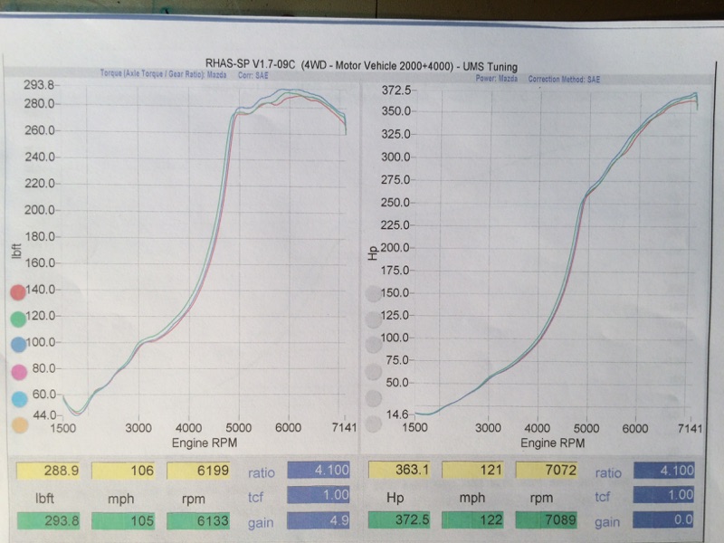Click the yellow 106 mph value
The height and width of the screenshot is (543, 724).
[x=123, y=471]
